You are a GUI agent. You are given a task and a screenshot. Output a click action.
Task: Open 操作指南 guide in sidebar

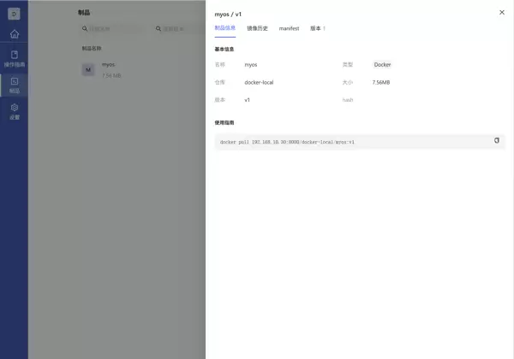coord(14,58)
